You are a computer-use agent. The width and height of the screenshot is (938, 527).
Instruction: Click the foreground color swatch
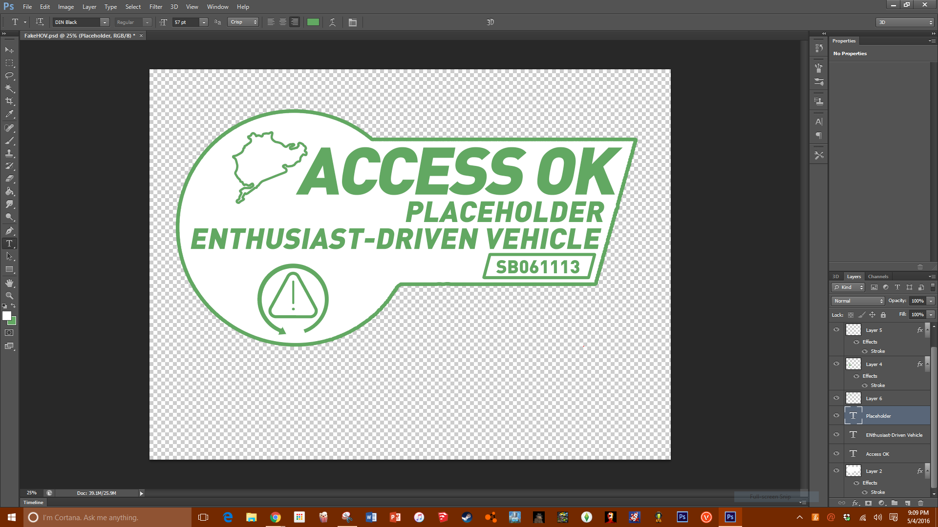[6, 316]
